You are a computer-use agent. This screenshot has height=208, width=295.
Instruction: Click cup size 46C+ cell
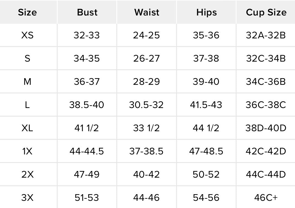tap(266, 198)
